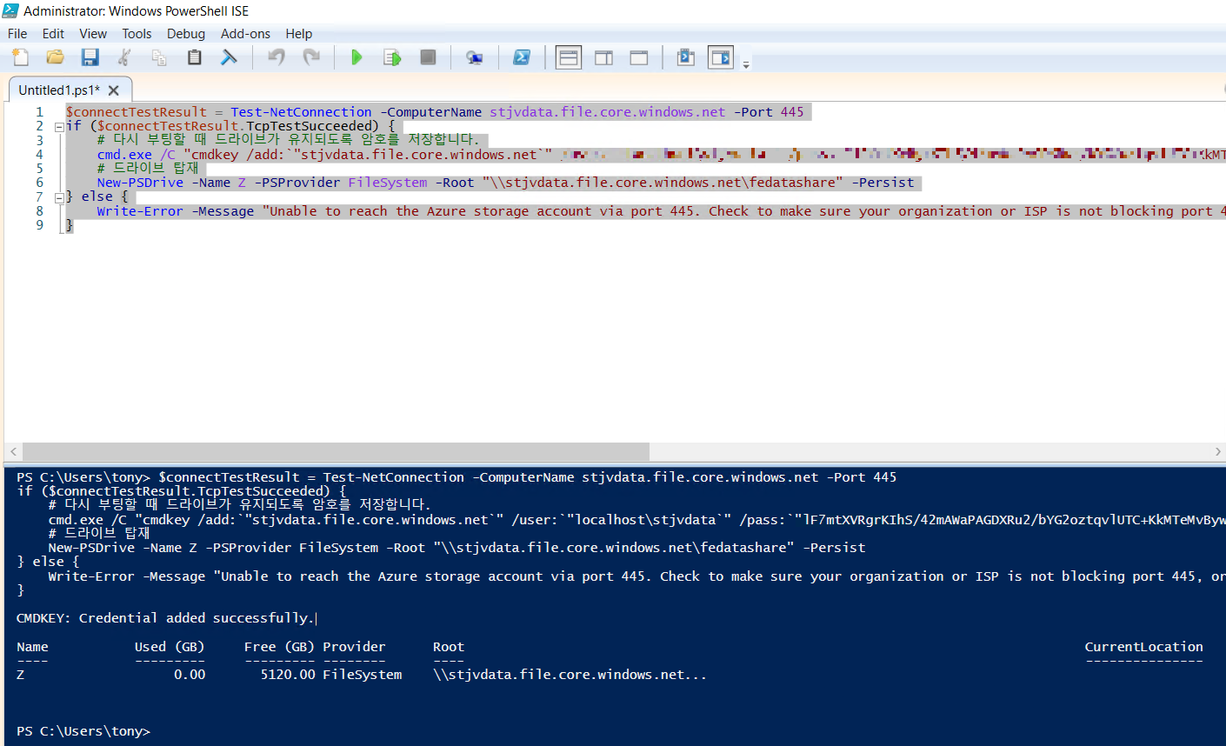Start PowerShell.exe in separate window
1226x746 pixels.
522,57
